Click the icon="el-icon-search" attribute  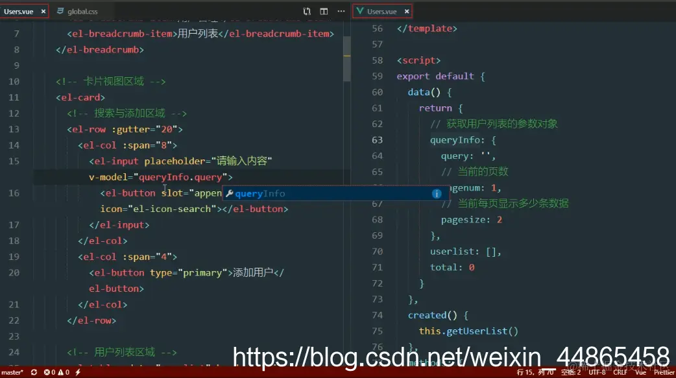tap(159, 209)
